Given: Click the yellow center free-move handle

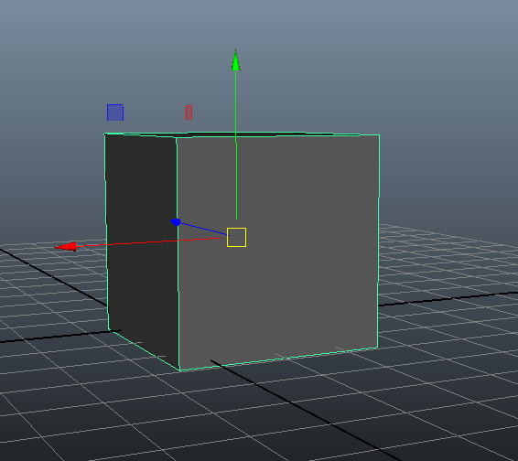Looking at the screenshot, I should 236,237.
